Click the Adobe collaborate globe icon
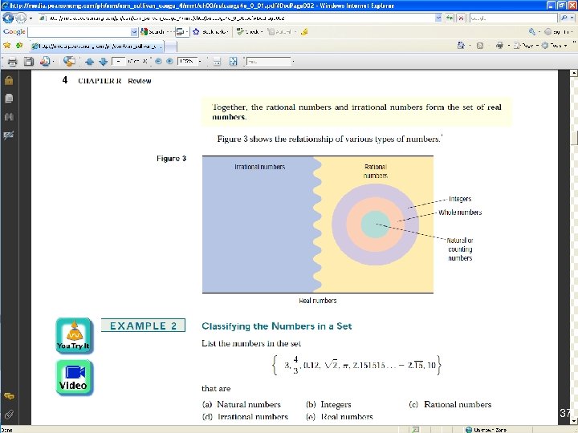The width and height of the screenshot is (578, 433). (x=69, y=62)
